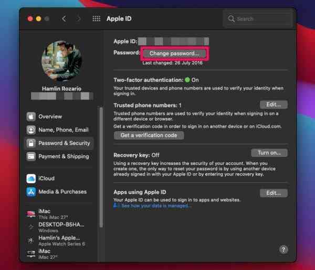The image size is (315, 270).
Task: Click the Apple logo Overview icon
Action: pos(31,116)
